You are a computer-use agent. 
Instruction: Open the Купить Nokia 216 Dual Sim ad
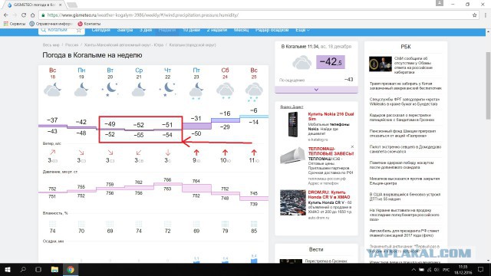tap(331, 117)
